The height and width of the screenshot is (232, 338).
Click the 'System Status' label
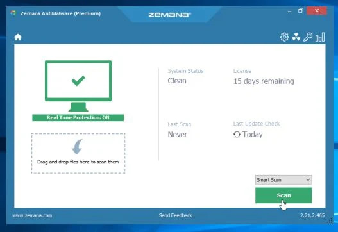tap(185, 71)
